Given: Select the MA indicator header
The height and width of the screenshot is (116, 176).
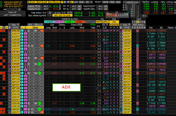Looking at the screenshot, I should (x=114, y=22).
